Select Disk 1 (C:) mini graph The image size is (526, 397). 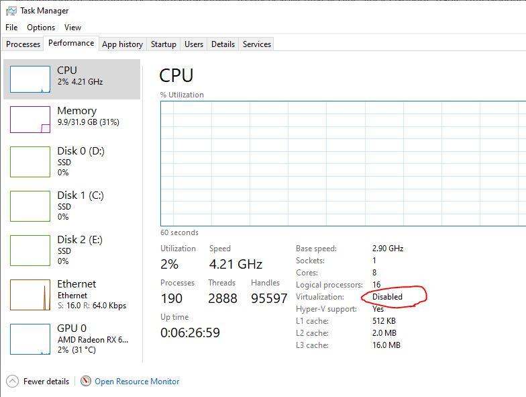[x=30, y=206]
